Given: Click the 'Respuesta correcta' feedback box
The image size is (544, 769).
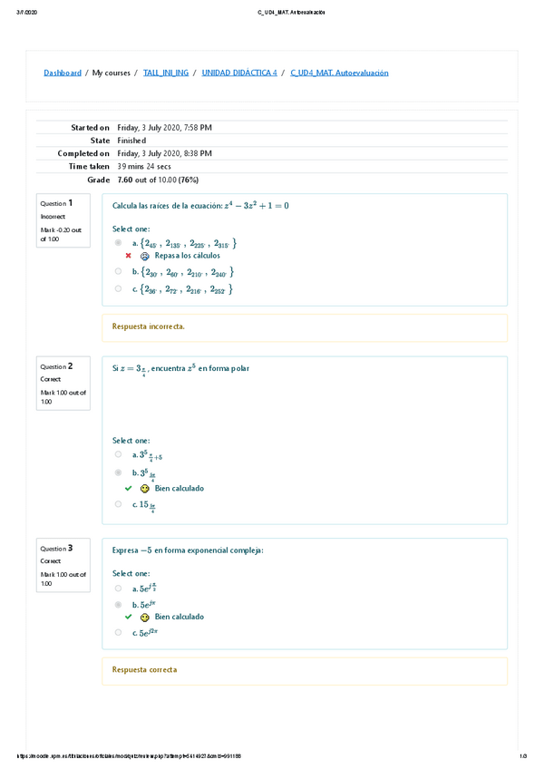Looking at the screenshot, I should click(305, 671).
